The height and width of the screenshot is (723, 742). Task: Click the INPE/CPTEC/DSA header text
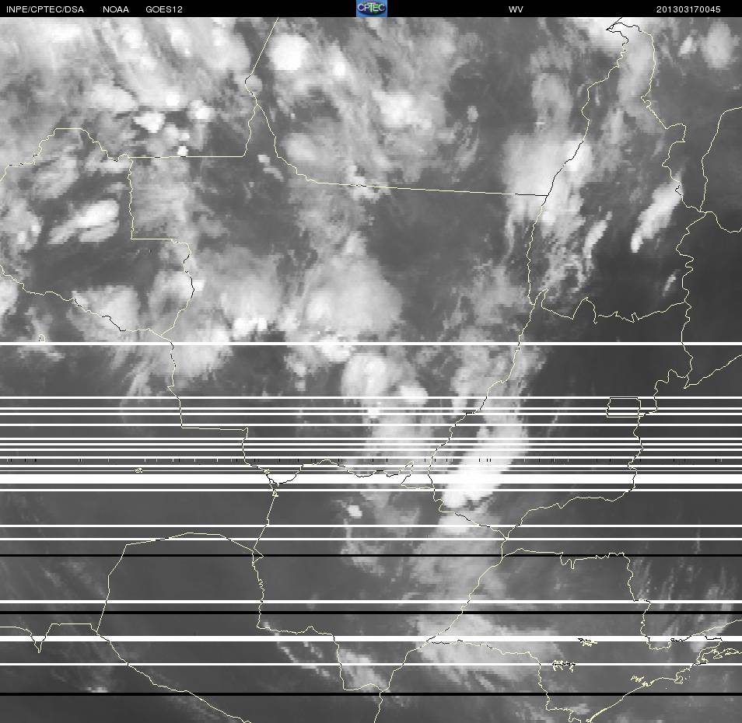pos(45,9)
